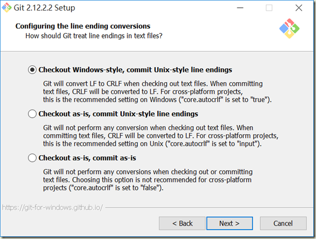Screen dimensions: 316x239
Task: Click the "Checkout as-is, commit as-is" label text
Action: 87,158
